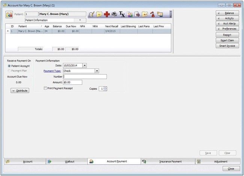Click the patient lookup icon
The height and width of the screenshot is (176, 244).
click(9, 15)
